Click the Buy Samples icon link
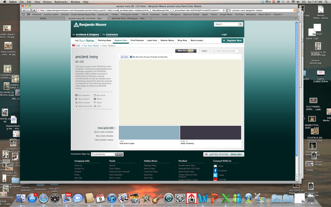 pos(83,95)
